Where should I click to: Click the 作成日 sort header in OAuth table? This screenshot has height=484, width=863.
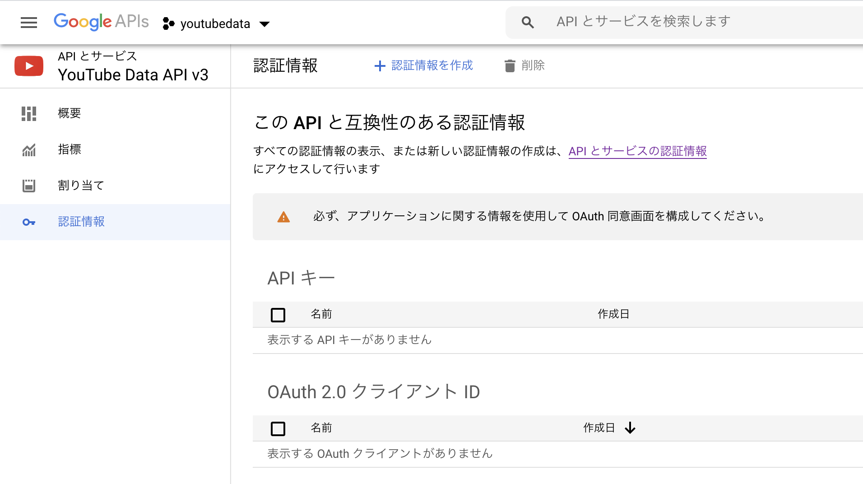point(599,428)
